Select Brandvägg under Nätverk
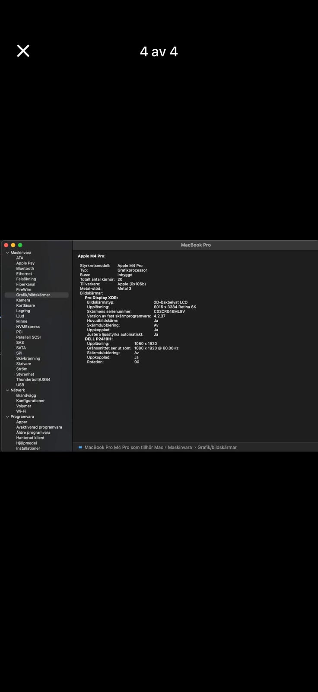The height and width of the screenshot is (692, 318). 26,395
